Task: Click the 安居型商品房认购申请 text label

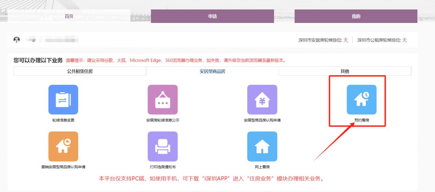Action: tap(262, 120)
